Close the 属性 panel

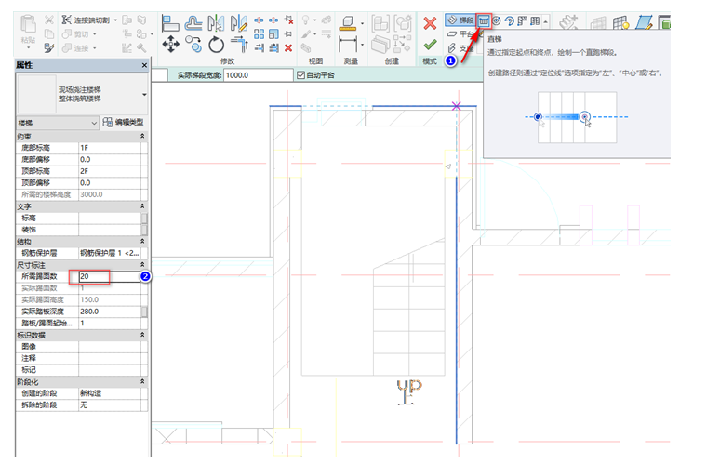tap(143, 65)
